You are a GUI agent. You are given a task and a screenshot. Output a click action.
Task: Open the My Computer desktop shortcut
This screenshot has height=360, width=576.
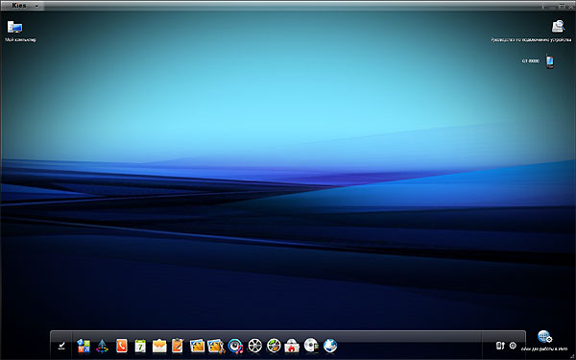pos(15,27)
